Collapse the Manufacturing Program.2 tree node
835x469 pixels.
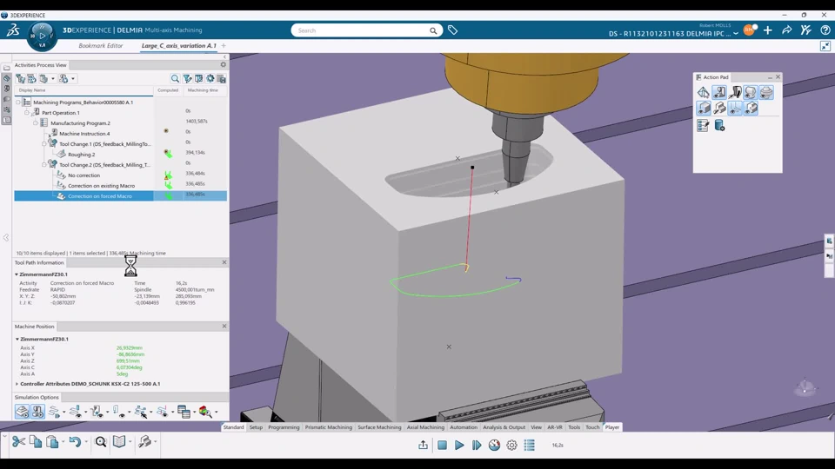pos(36,123)
